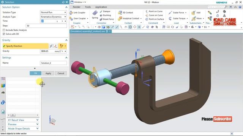Viewport: 243px width, 136px height.
Task: Click the inferred vector icon
Action: pos(62,46)
